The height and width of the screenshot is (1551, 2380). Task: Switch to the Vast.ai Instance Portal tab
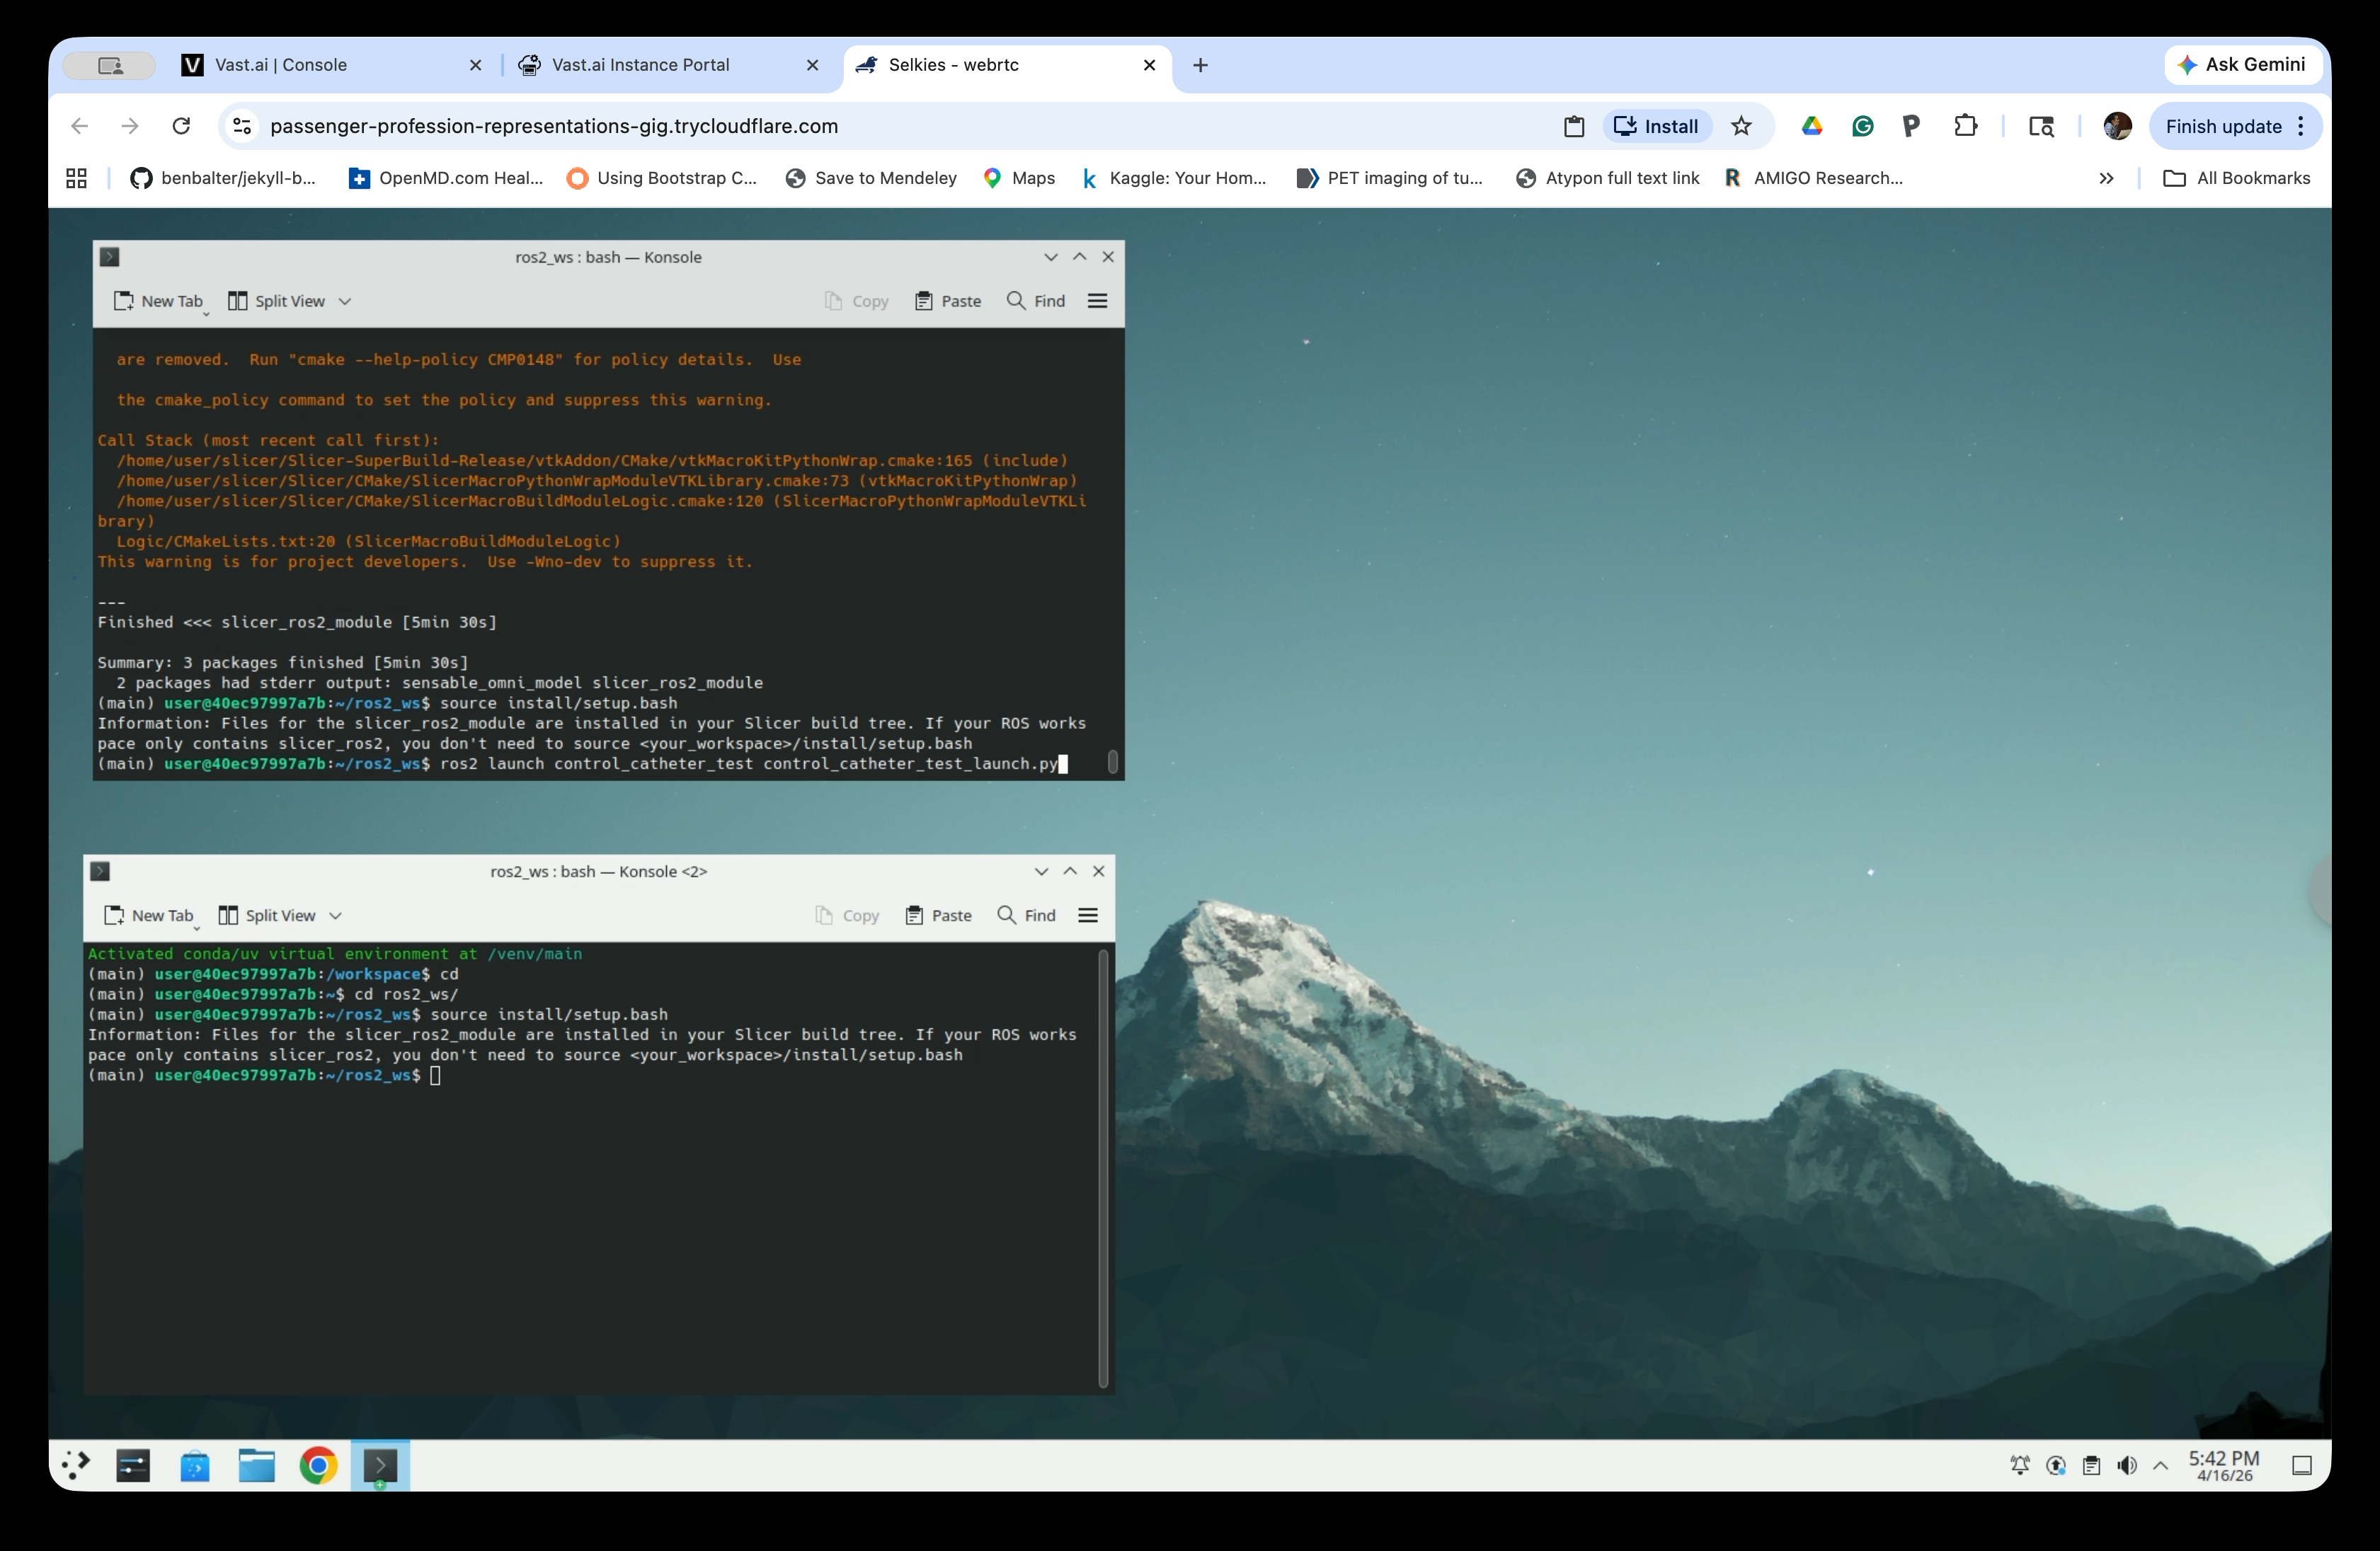pyautogui.click(x=640, y=65)
